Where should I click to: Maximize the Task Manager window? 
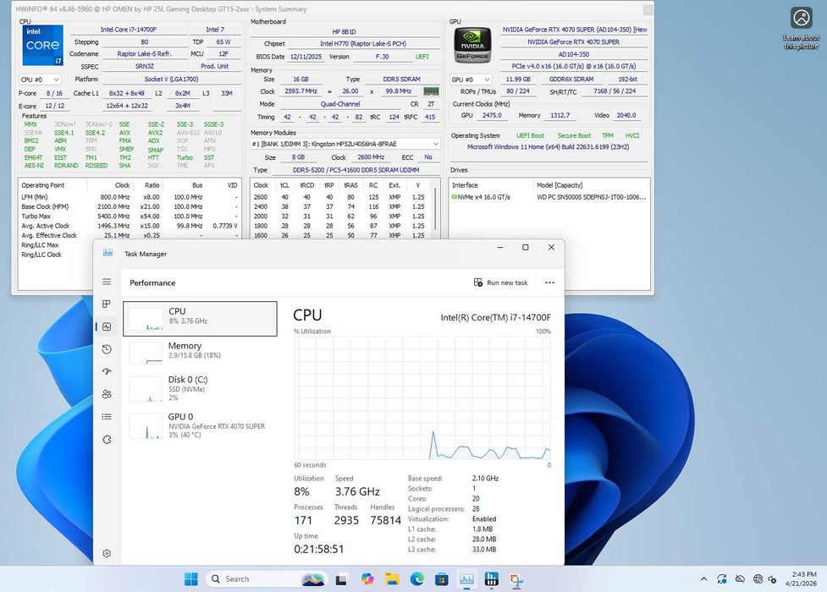pos(526,247)
